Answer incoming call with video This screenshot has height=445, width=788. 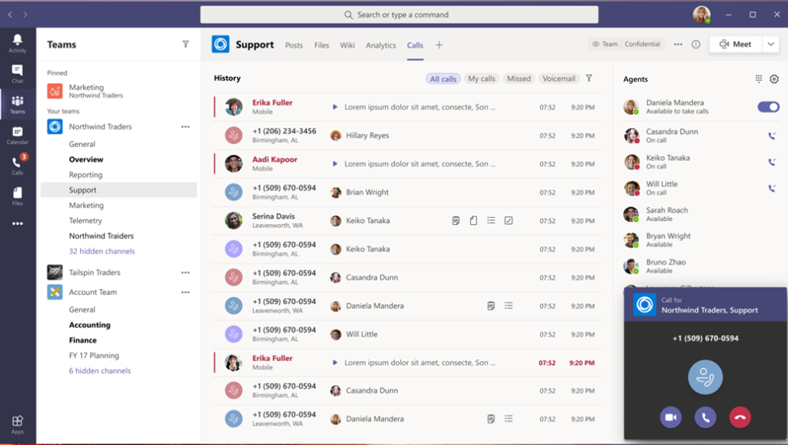pyautogui.click(x=670, y=417)
